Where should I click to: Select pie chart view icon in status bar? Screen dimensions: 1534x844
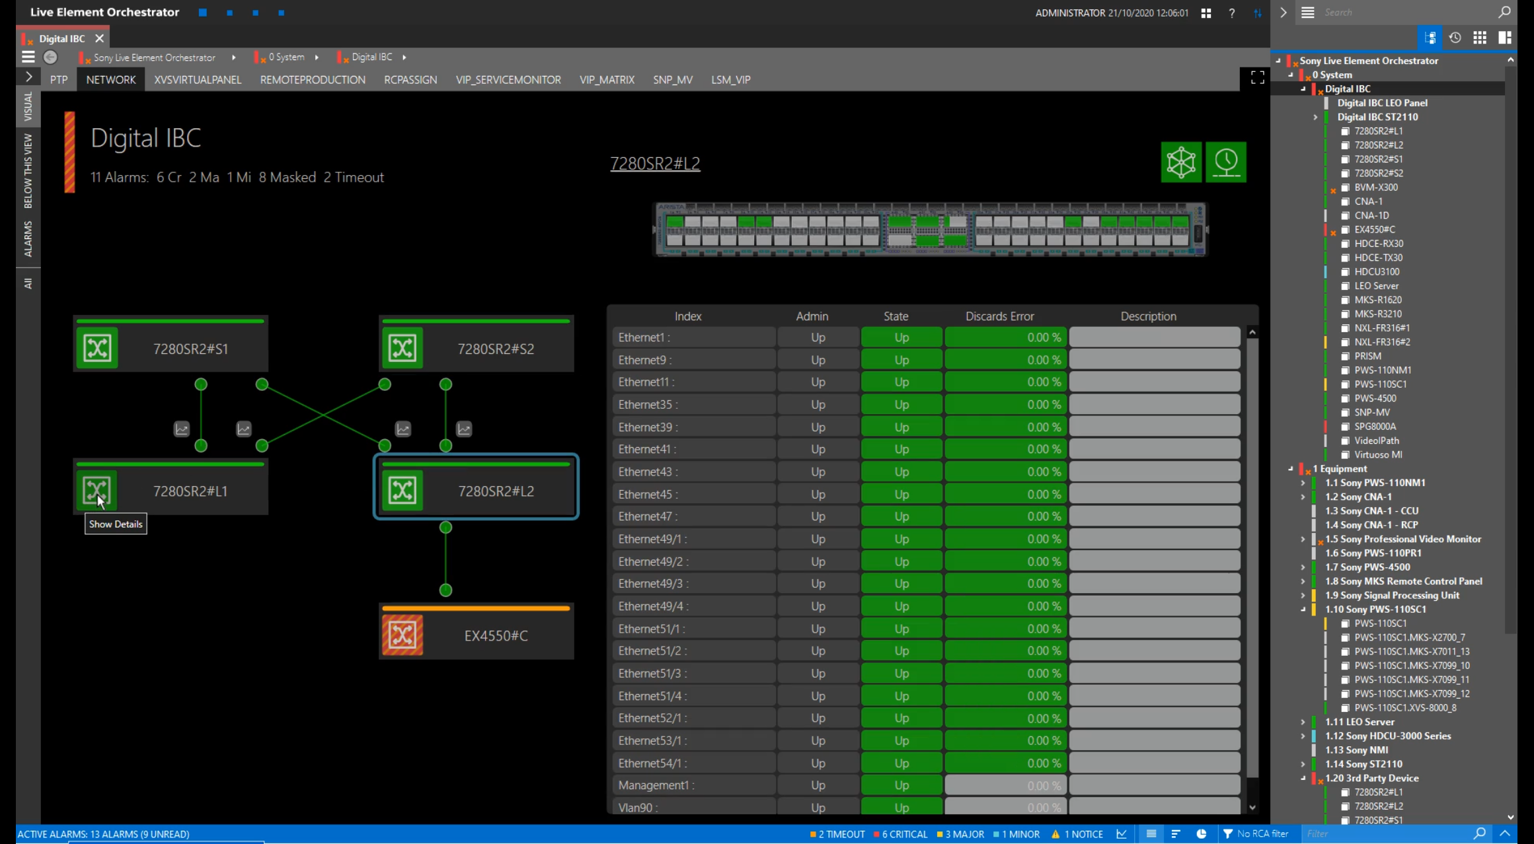(1202, 834)
